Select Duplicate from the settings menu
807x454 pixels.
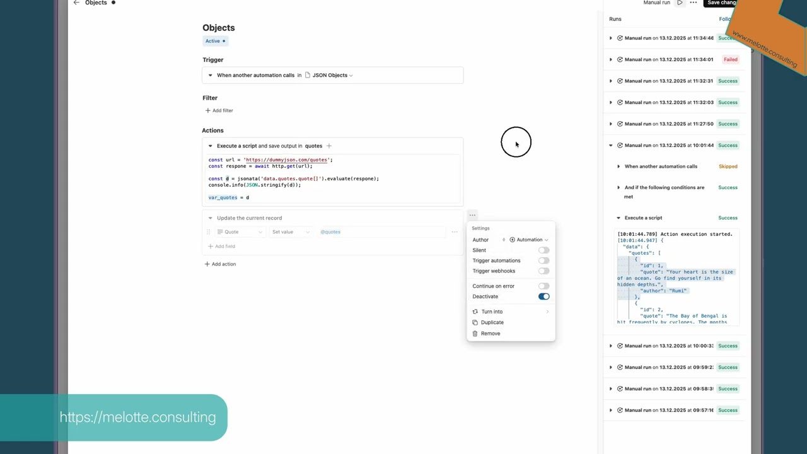pos(492,322)
